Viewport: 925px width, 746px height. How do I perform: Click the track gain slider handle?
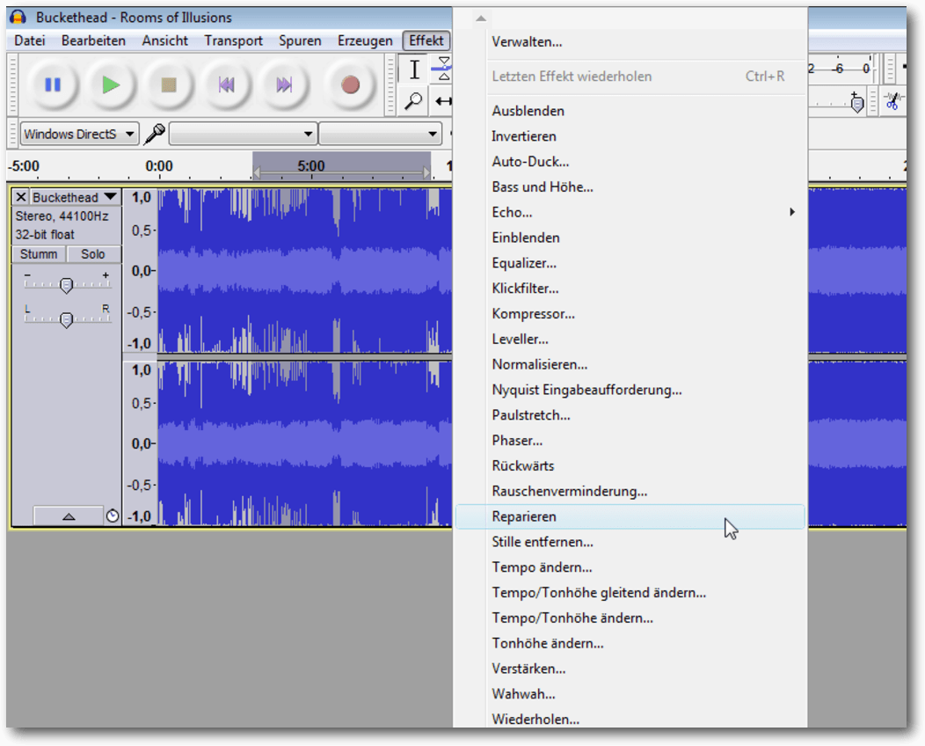(x=66, y=284)
